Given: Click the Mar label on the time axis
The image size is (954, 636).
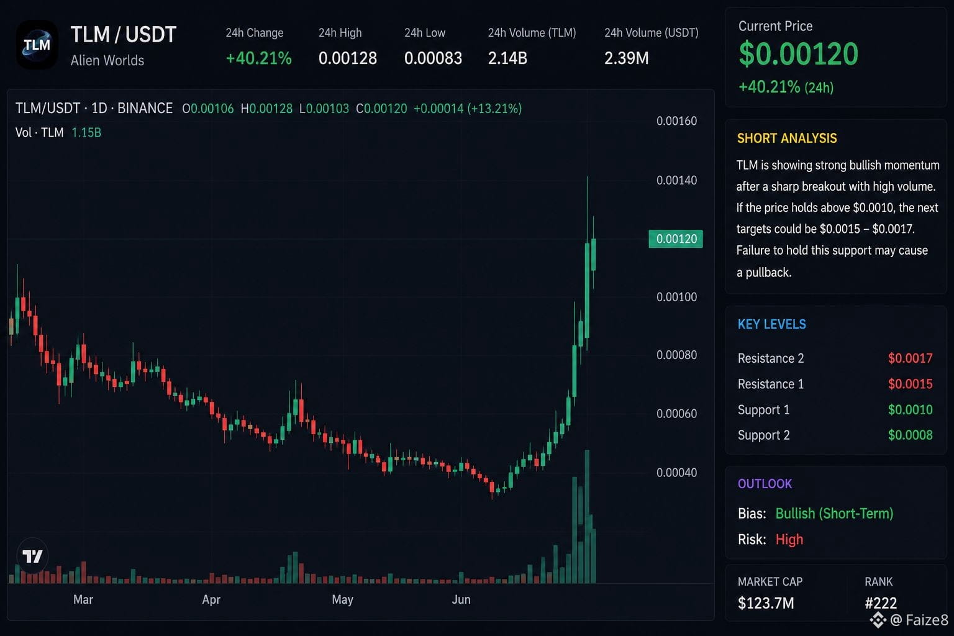Looking at the screenshot, I should [x=83, y=599].
